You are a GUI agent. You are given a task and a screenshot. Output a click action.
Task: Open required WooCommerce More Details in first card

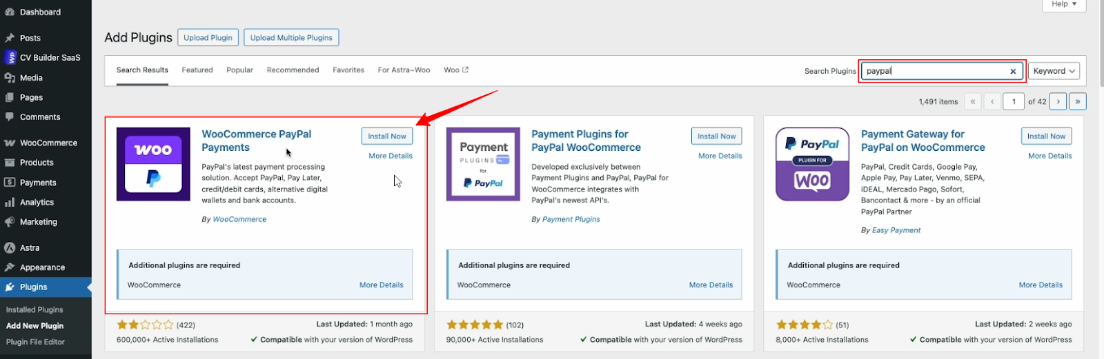(x=382, y=285)
